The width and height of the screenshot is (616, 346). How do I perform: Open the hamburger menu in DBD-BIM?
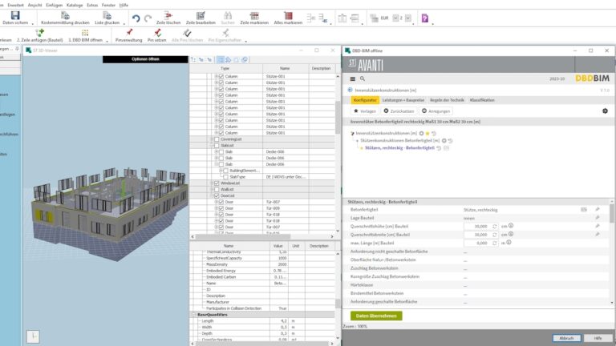(351, 78)
